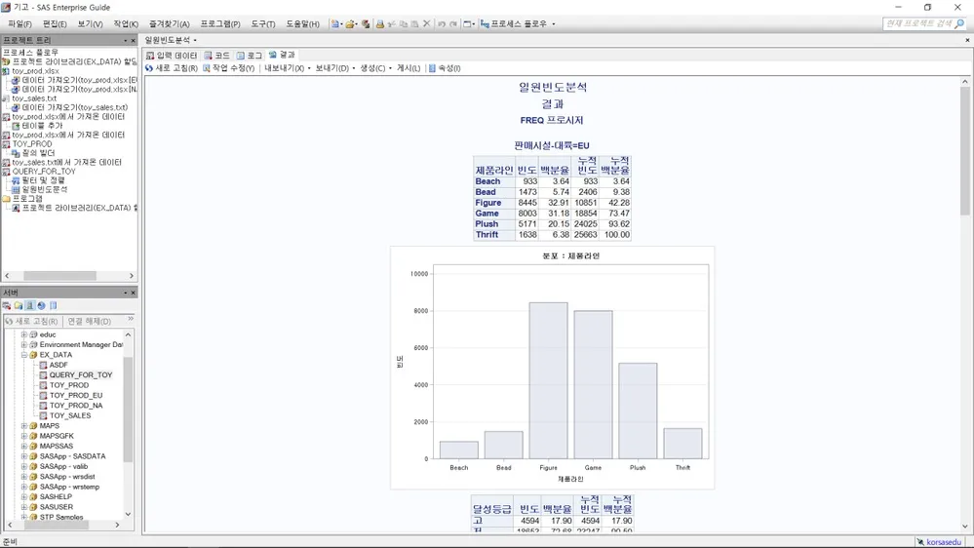
Task: Expand the MAPS library node
Action: 23,426
